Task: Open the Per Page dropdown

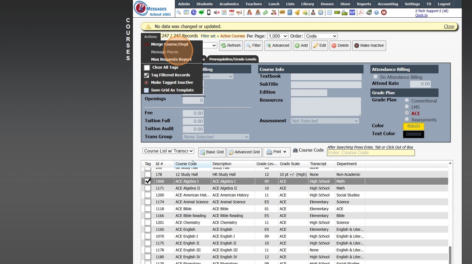Action: (277, 36)
